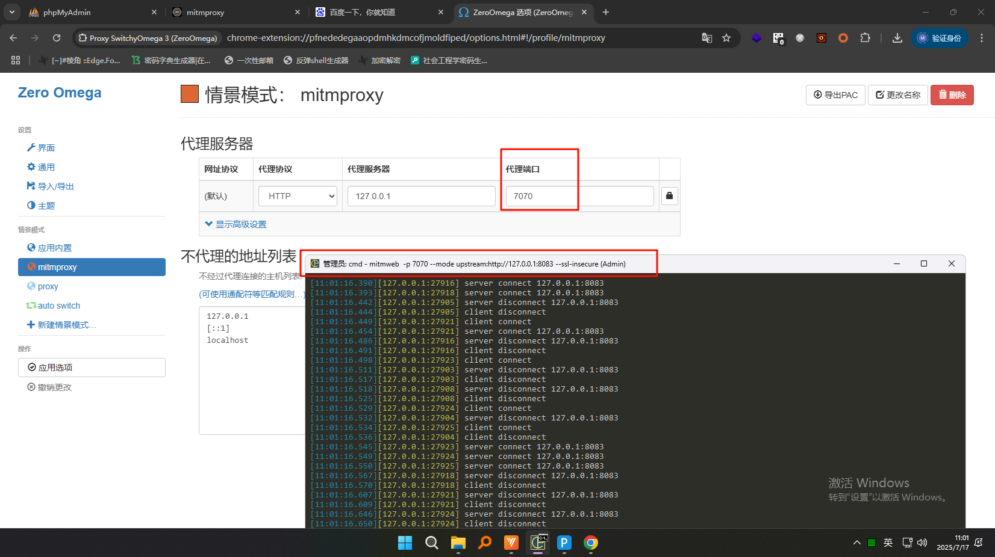Open the 社会工程学密码生 bookmark
995x557 pixels.
[x=449, y=60]
